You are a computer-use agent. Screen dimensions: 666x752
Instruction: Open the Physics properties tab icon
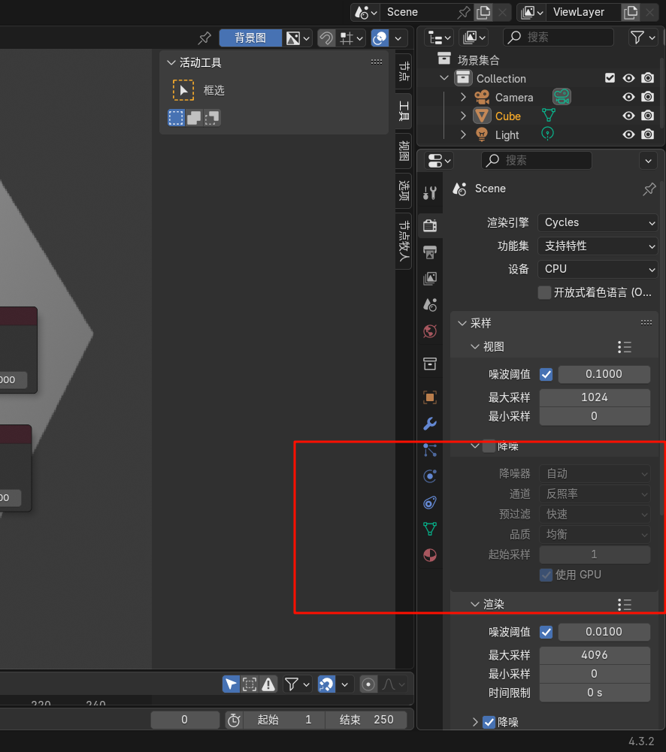[430, 476]
